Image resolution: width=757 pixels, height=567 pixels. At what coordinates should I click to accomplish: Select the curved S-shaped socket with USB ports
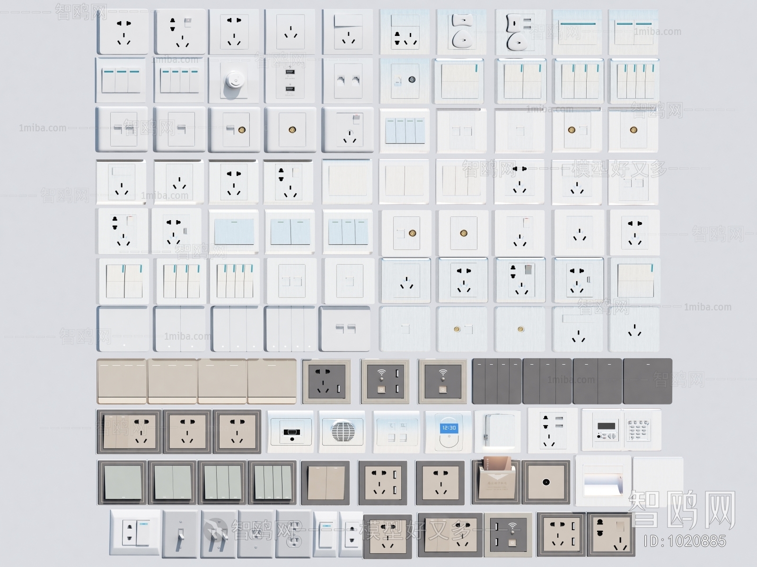click(x=520, y=32)
